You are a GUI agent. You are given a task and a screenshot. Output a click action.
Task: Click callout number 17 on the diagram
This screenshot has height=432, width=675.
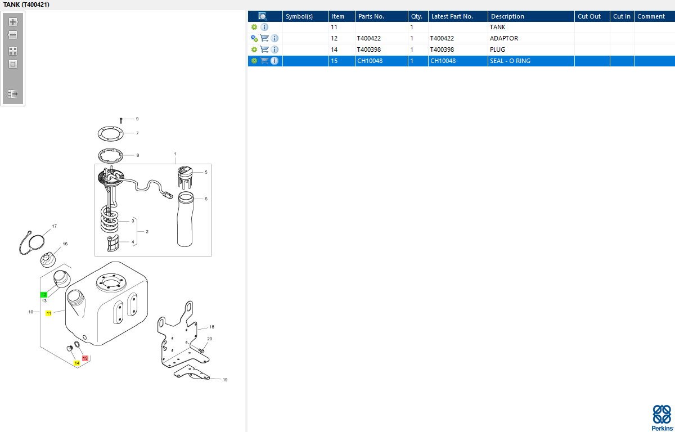pos(55,226)
